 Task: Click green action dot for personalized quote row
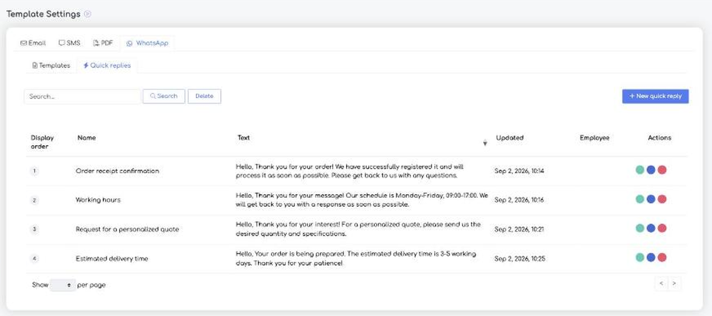[640, 228]
